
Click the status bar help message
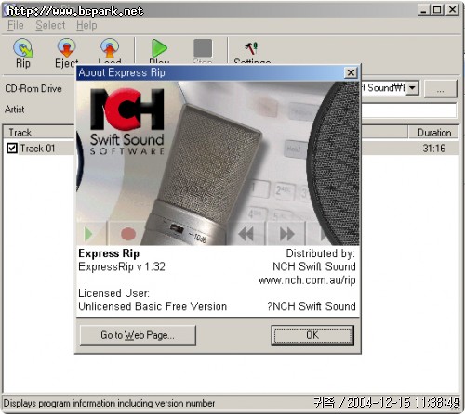click(109, 403)
